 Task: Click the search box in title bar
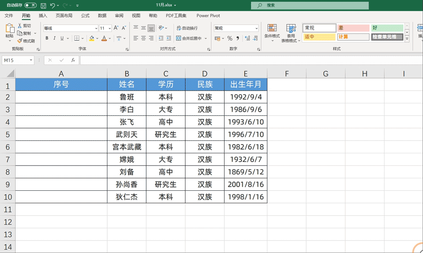[310, 5]
